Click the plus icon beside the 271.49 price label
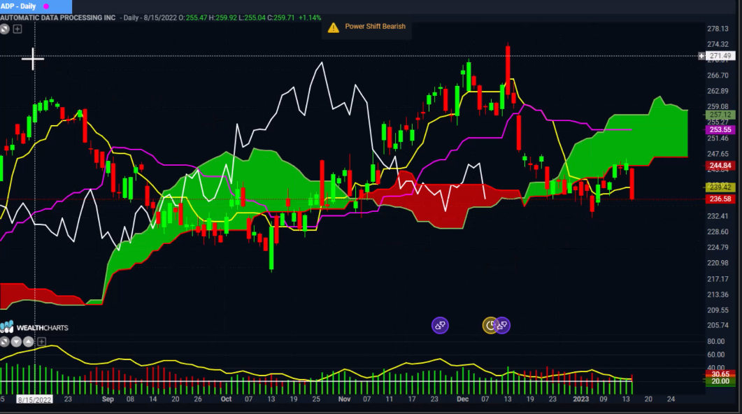The image size is (742, 414). 701,56
